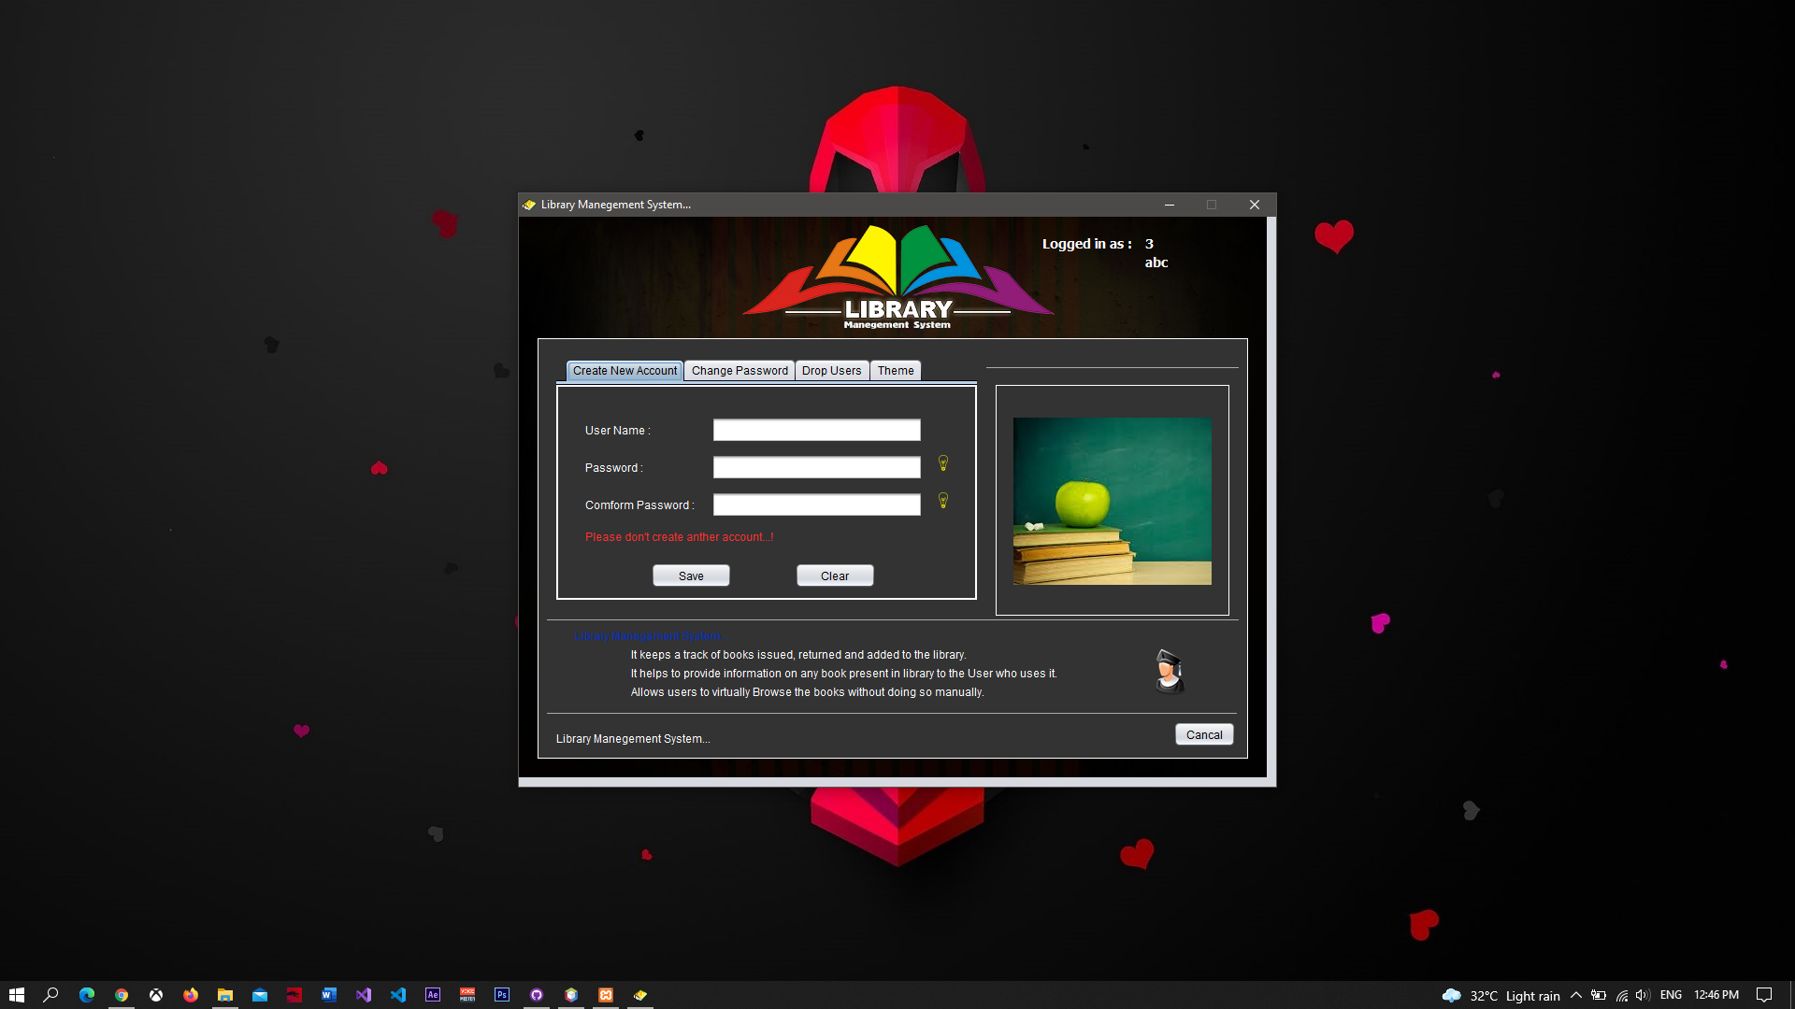Open the system volume control in the tray
Viewport: 1795px width, 1009px height.
point(1643,994)
